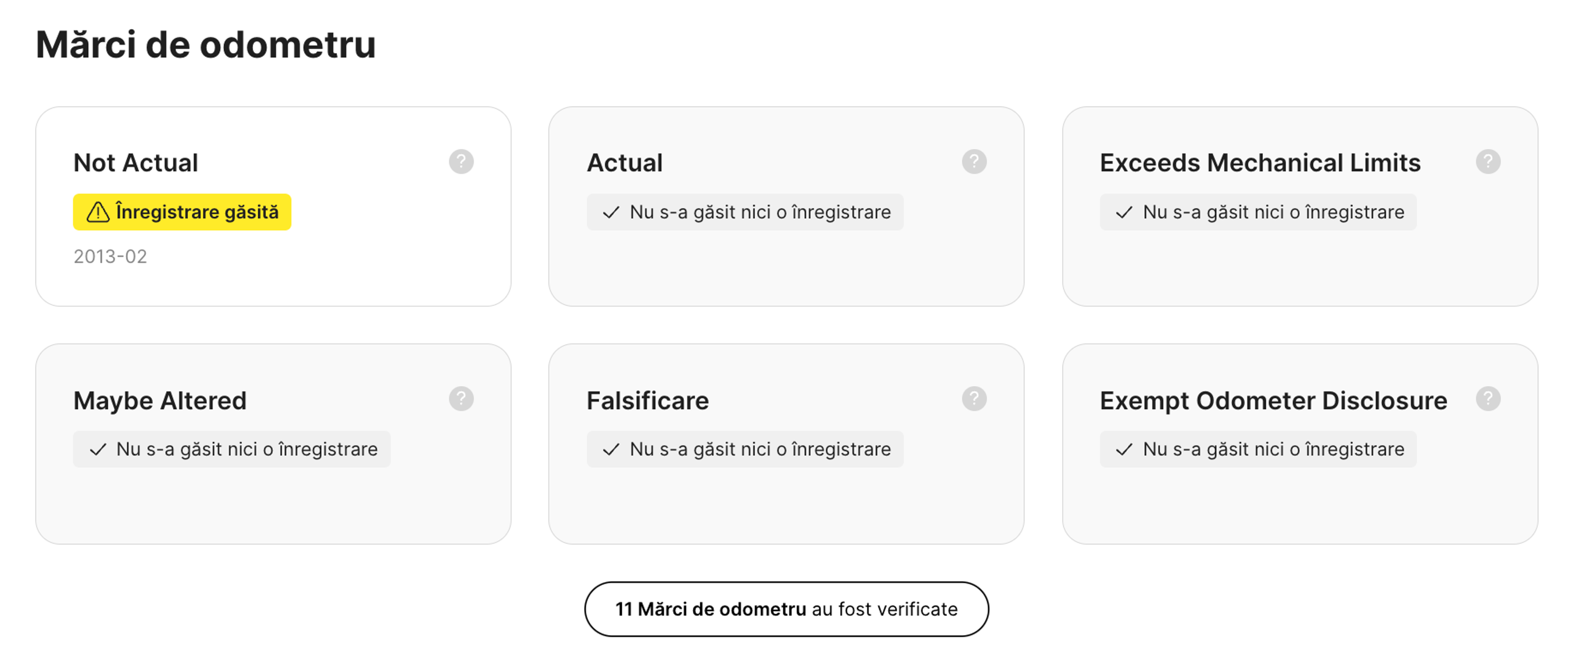Click the checkmark icon in Actual card
Viewport: 1576px width, 664px height.
click(x=611, y=212)
